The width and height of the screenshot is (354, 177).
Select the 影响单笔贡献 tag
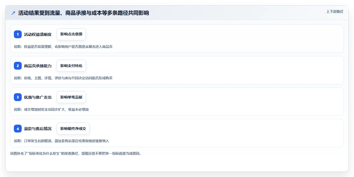71,97
